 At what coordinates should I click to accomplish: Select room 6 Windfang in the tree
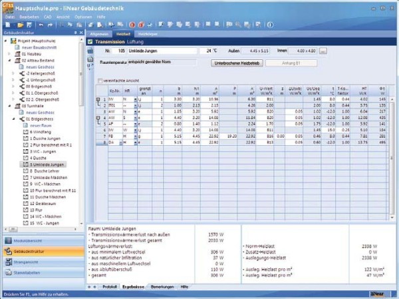(x=40, y=132)
